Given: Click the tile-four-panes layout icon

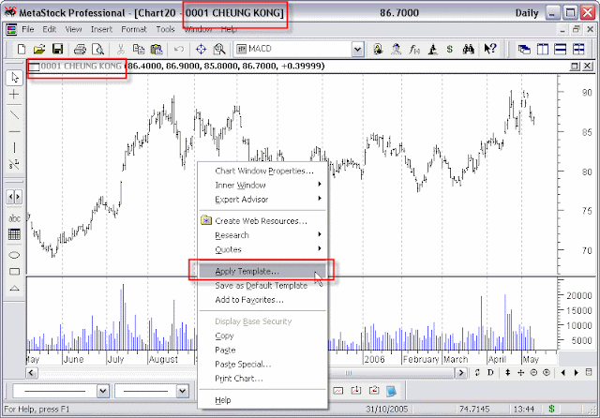Looking at the screenshot, I should pyautogui.click(x=578, y=49).
